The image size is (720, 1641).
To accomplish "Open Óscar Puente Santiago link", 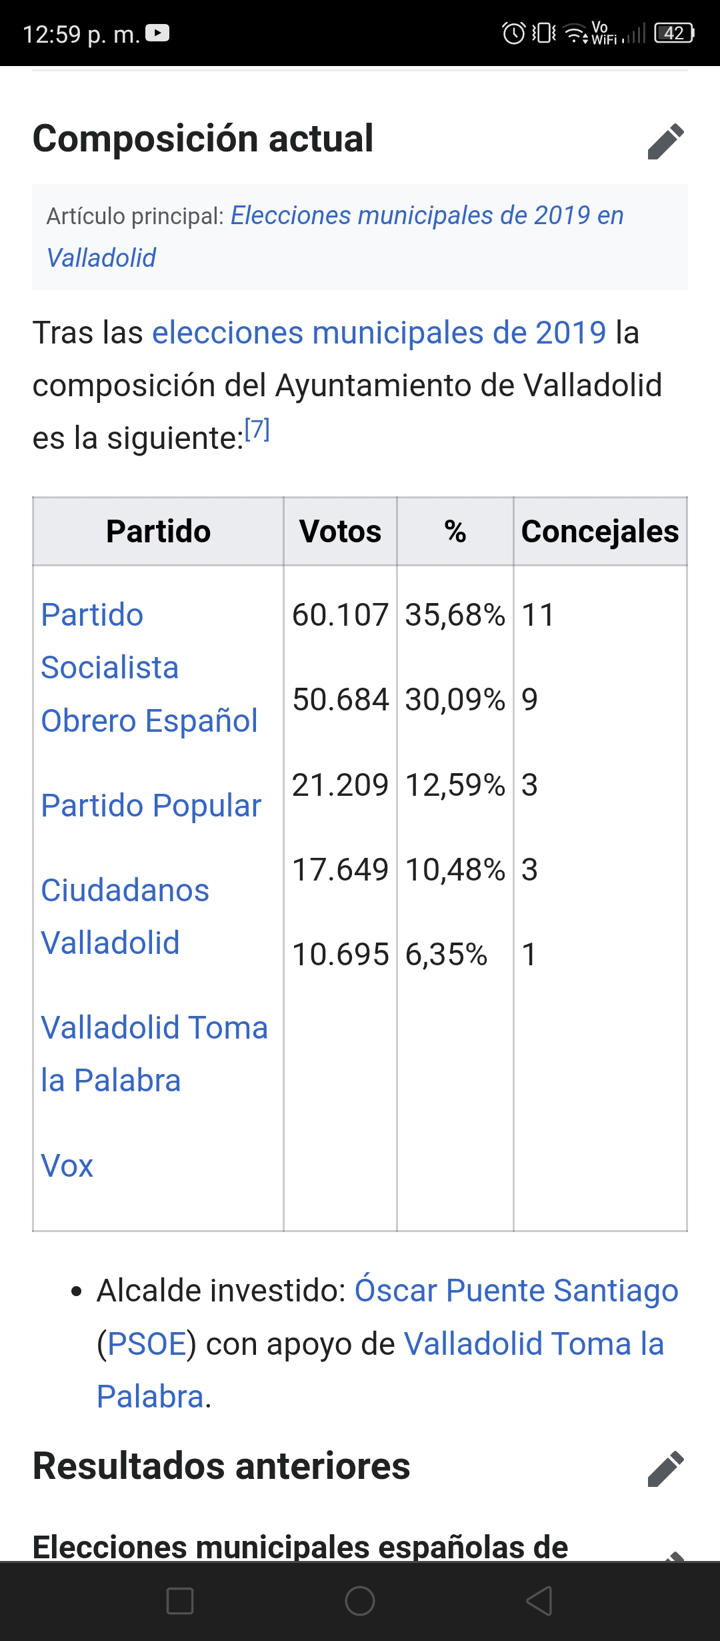I will point(517,1290).
